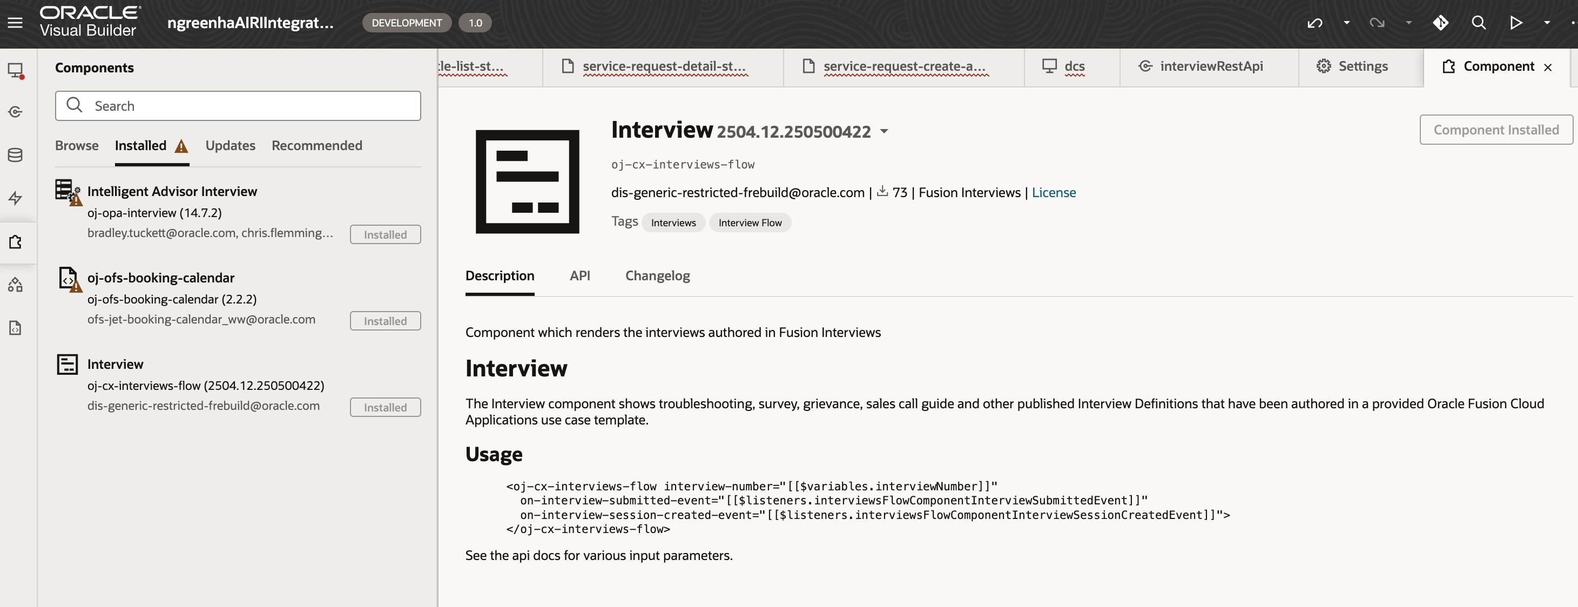Open the service-request-detail-st... editor tab
The height and width of the screenshot is (607, 1578).
[x=663, y=66]
